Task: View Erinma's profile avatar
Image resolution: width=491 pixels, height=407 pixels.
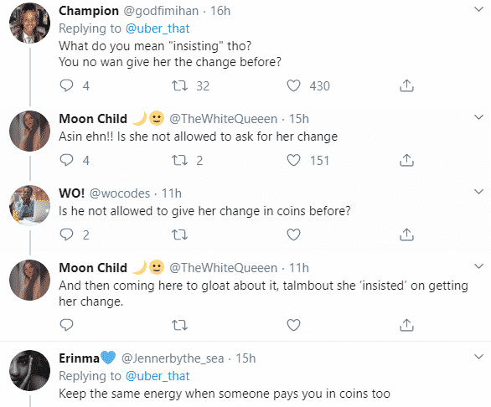Action: pyautogui.click(x=30, y=370)
